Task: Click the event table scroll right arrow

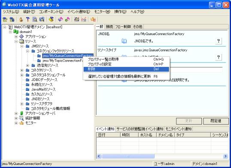Action: click(x=225, y=156)
